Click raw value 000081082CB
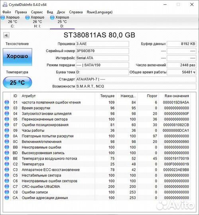This screenshot has height=215, width=199. (176, 125)
